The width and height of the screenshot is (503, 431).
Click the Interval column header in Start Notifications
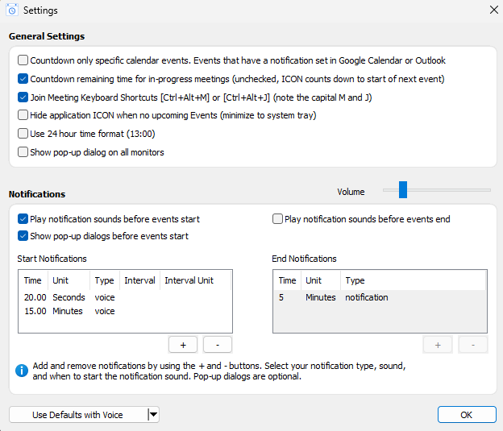click(x=140, y=280)
